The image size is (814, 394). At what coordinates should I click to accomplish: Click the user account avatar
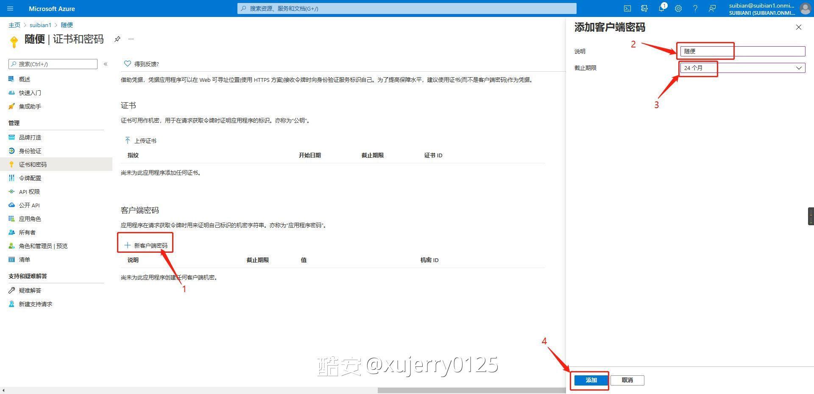pyautogui.click(x=805, y=8)
